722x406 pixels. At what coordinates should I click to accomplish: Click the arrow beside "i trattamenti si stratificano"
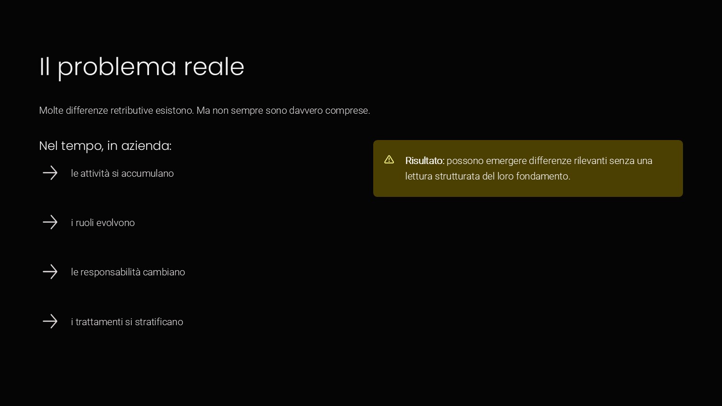[x=50, y=321]
